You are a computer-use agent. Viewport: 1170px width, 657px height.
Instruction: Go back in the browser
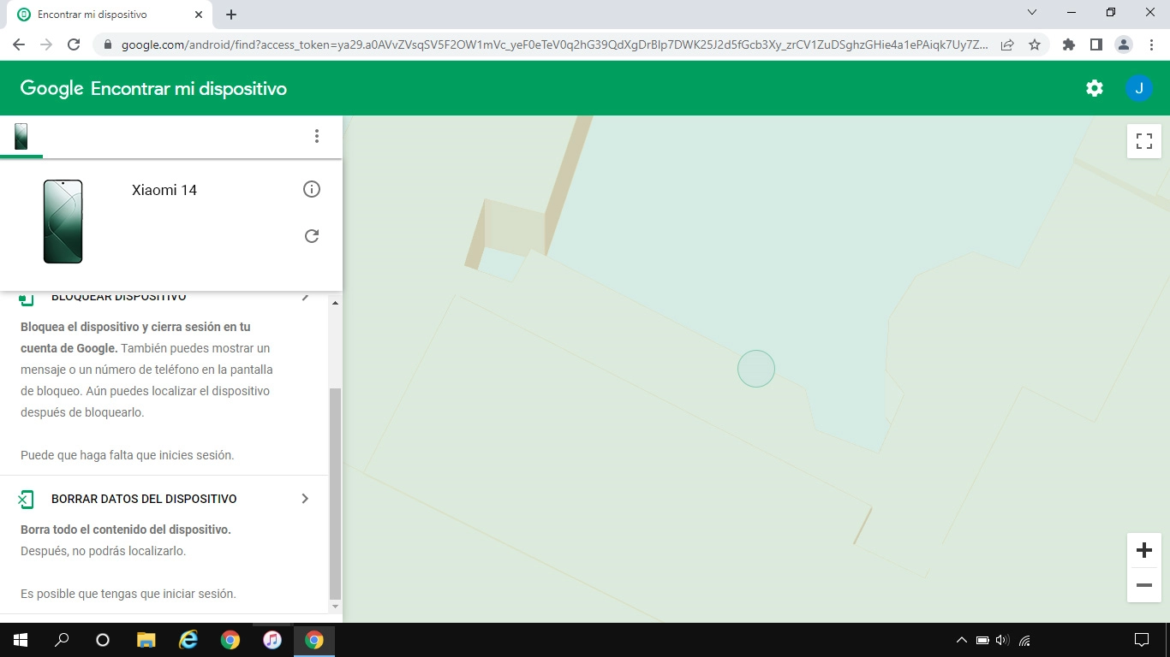pyautogui.click(x=19, y=44)
